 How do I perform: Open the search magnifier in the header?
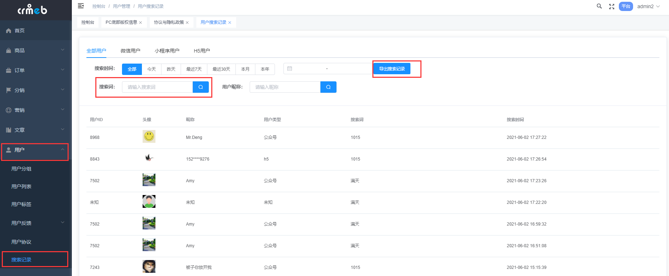click(x=599, y=6)
